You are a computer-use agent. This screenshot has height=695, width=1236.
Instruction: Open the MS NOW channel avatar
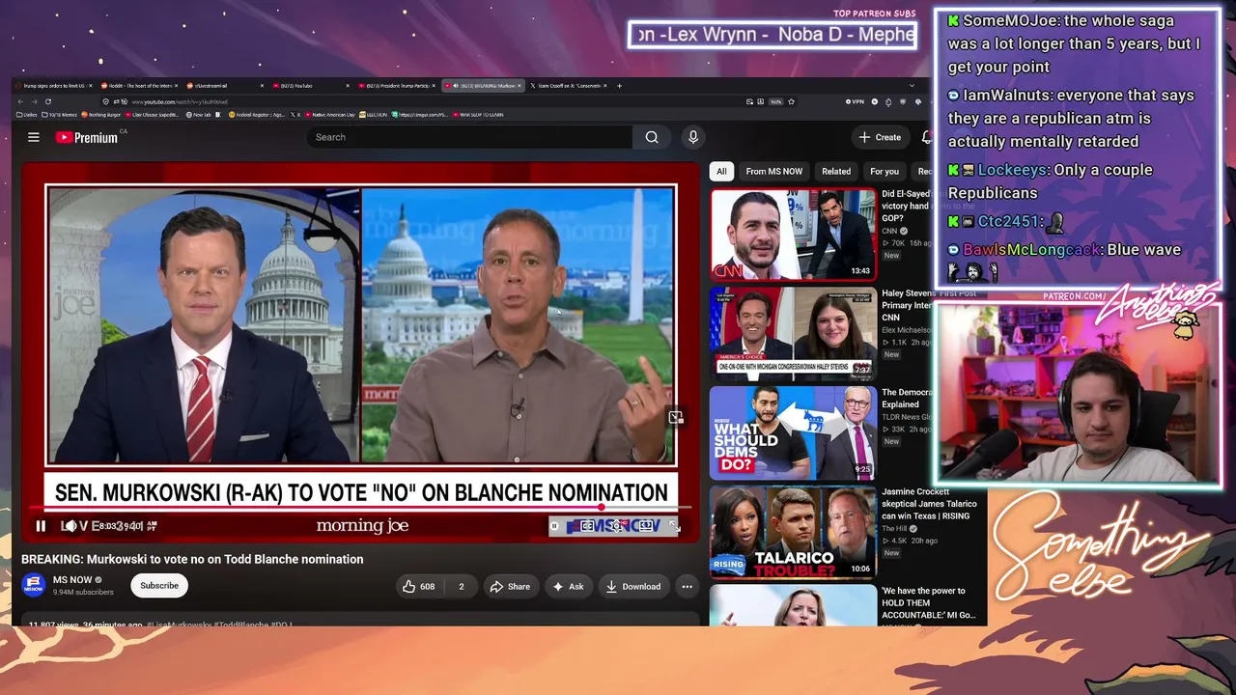pos(34,585)
